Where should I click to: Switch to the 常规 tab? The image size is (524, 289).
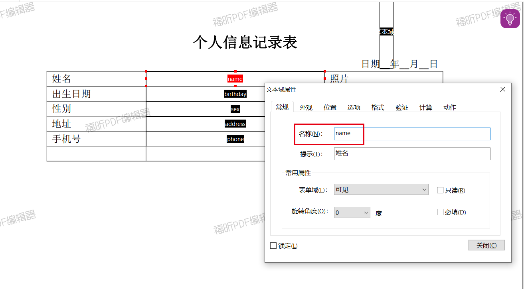(x=282, y=107)
